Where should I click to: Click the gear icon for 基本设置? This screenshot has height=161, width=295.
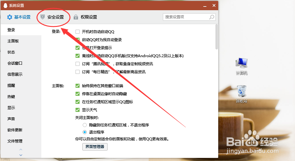click(9, 17)
